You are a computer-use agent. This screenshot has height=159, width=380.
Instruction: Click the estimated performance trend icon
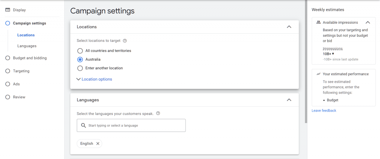[x=318, y=74]
